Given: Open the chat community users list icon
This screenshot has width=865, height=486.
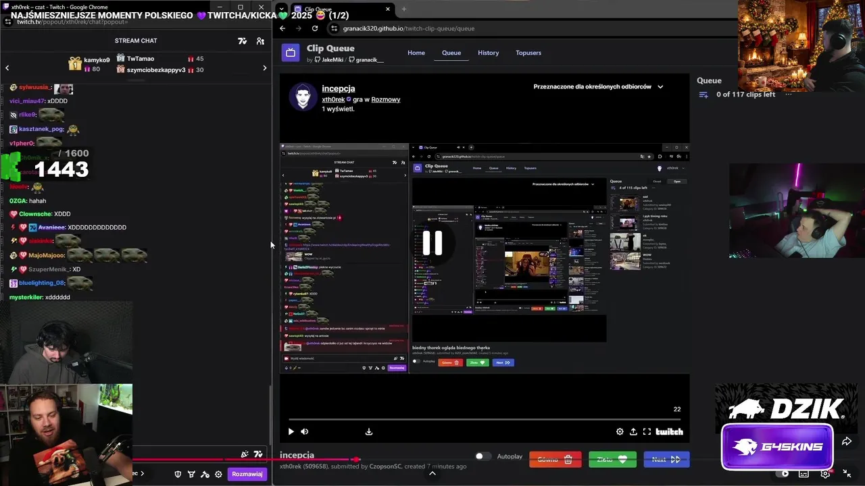Looking at the screenshot, I should 260,41.
